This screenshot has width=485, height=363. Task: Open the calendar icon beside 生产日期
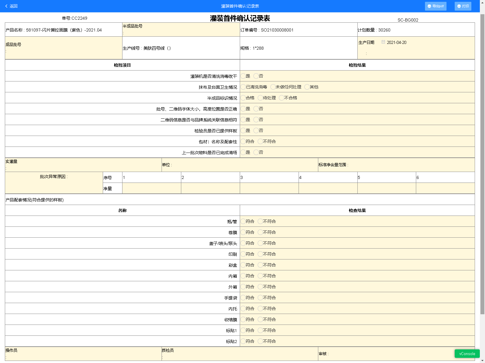point(383,42)
